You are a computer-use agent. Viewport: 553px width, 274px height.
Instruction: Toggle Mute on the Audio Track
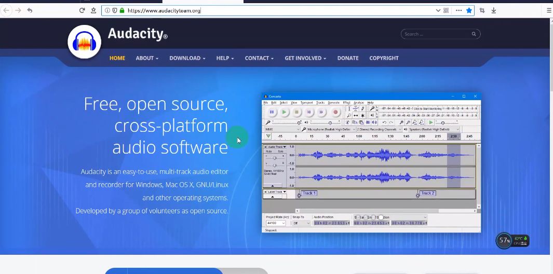tap(269, 152)
